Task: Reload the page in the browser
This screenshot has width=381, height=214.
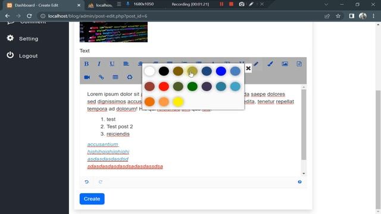Action: pos(29,16)
